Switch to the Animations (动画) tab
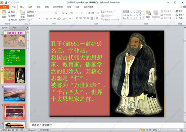 pos(47,7)
